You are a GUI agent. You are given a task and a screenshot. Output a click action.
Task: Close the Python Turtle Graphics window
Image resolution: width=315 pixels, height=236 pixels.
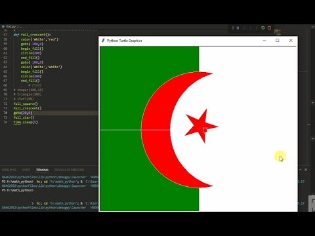tap(291, 41)
